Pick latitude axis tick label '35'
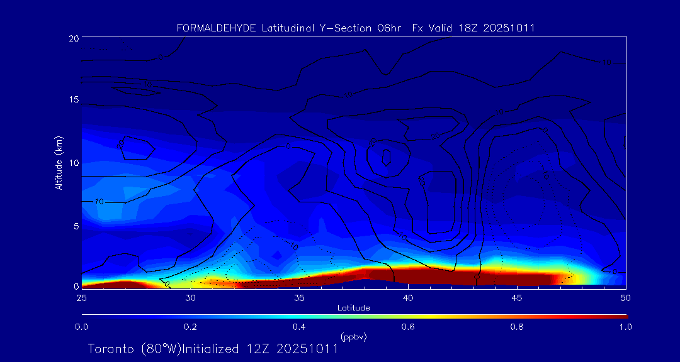The height and width of the screenshot is (362, 680). coord(299,297)
